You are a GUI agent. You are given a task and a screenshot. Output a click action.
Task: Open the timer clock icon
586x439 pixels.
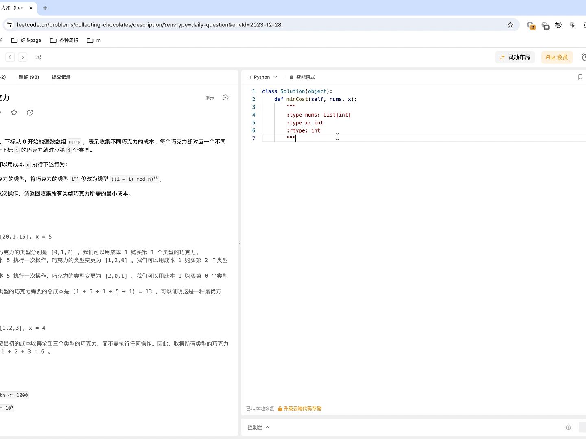[583, 57]
